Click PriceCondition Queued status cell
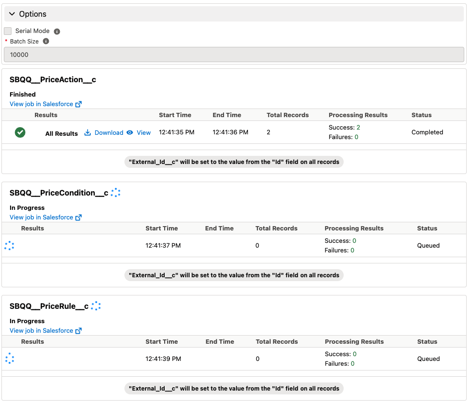 pyautogui.click(x=428, y=246)
